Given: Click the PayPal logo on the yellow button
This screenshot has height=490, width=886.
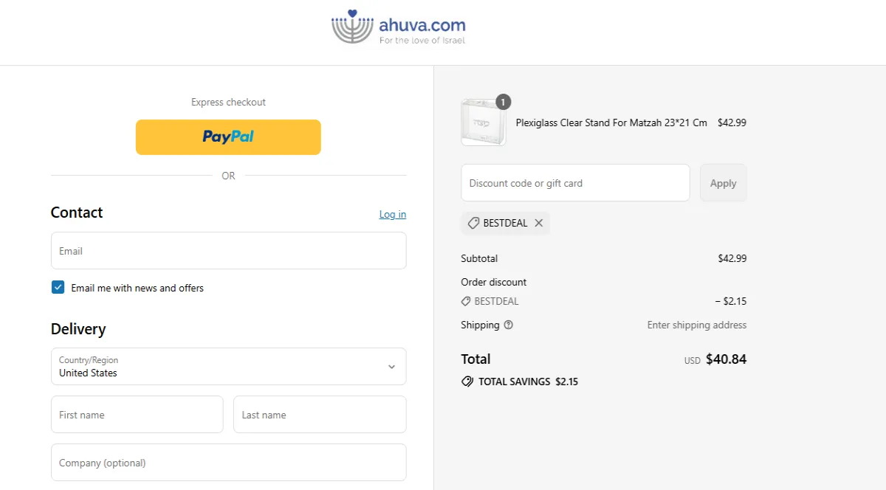Looking at the screenshot, I should pyautogui.click(x=228, y=137).
